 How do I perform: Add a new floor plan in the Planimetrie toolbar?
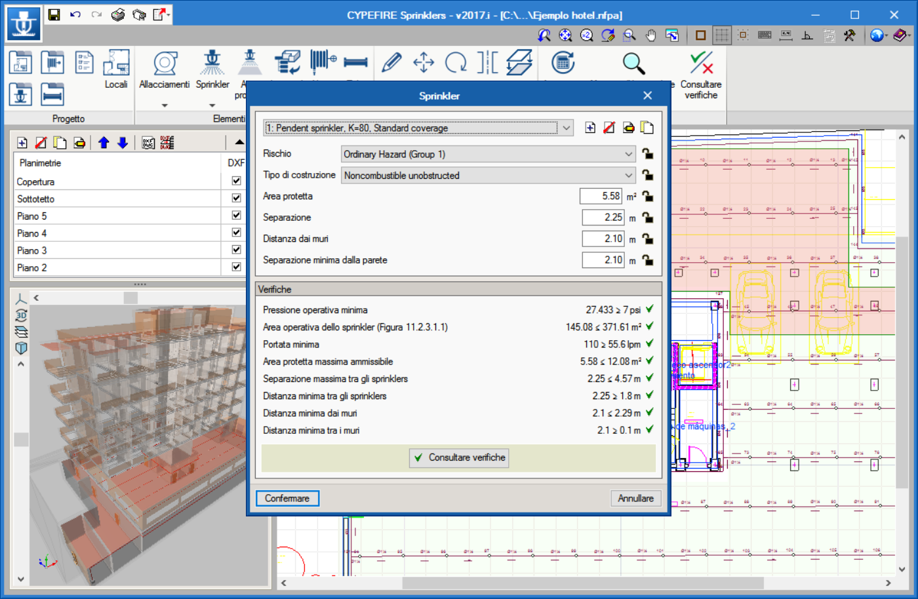pyautogui.click(x=22, y=142)
